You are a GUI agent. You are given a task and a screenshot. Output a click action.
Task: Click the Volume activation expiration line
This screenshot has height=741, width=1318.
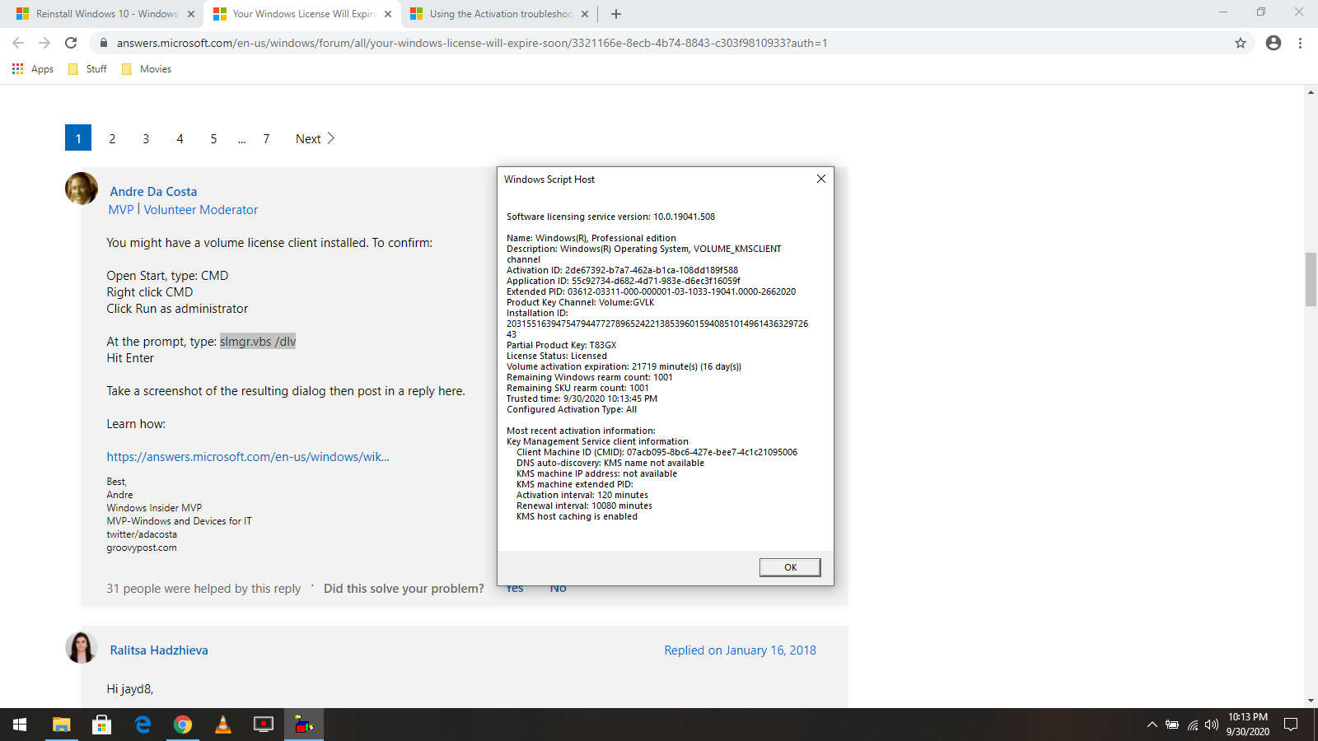click(x=624, y=366)
